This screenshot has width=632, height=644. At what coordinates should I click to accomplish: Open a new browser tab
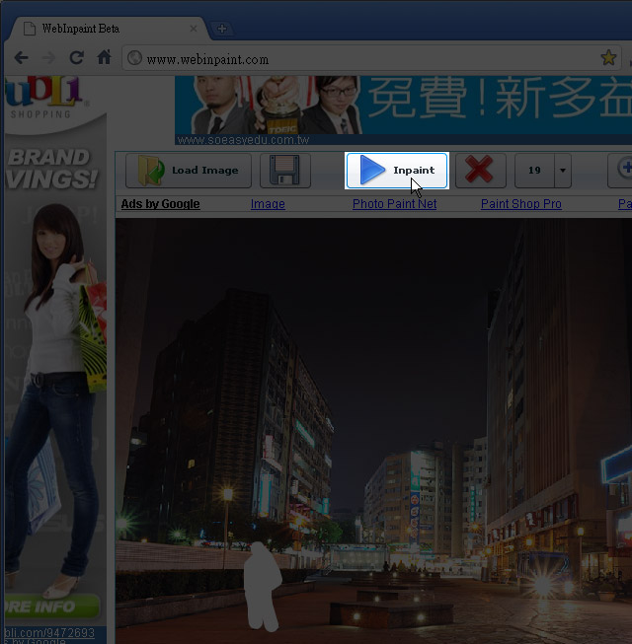tap(221, 29)
